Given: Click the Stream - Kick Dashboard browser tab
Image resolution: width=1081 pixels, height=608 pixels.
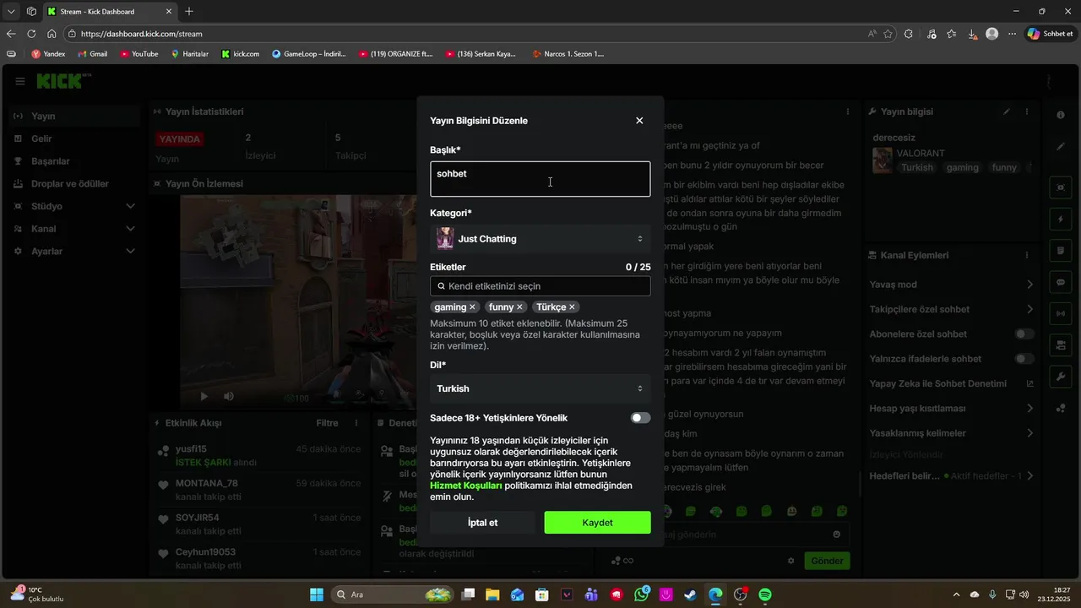Looking at the screenshot, I should [110, 11].
